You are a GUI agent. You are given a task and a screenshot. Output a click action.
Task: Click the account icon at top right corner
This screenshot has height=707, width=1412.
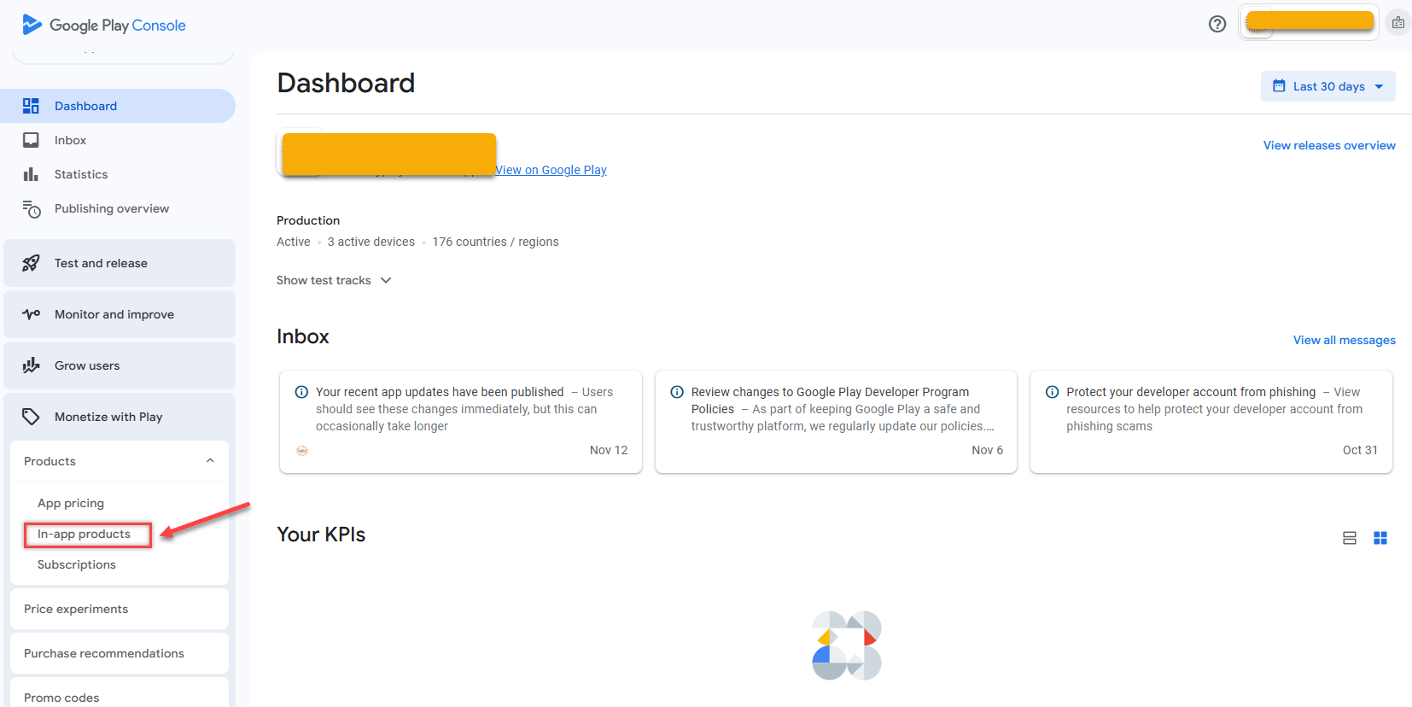[x=1398, y=23]
